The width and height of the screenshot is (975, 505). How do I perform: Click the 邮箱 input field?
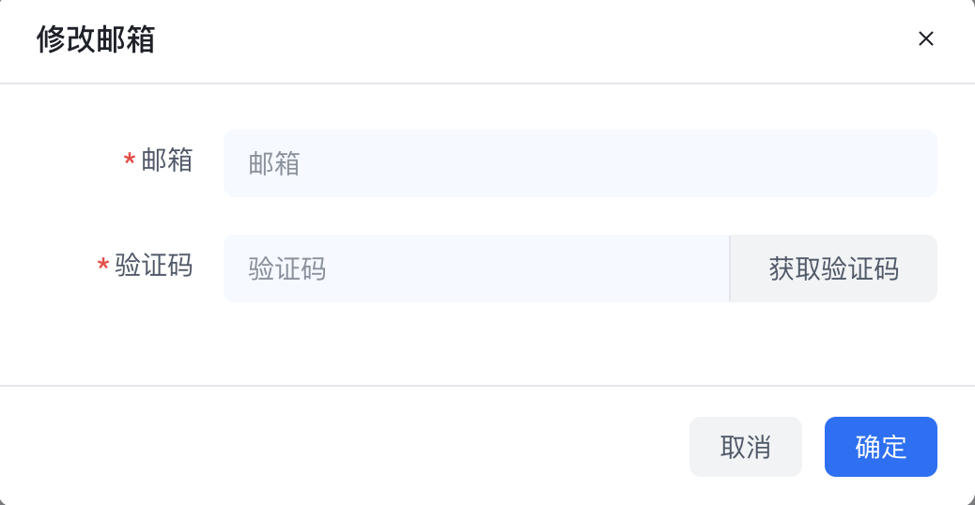(580, 163)
